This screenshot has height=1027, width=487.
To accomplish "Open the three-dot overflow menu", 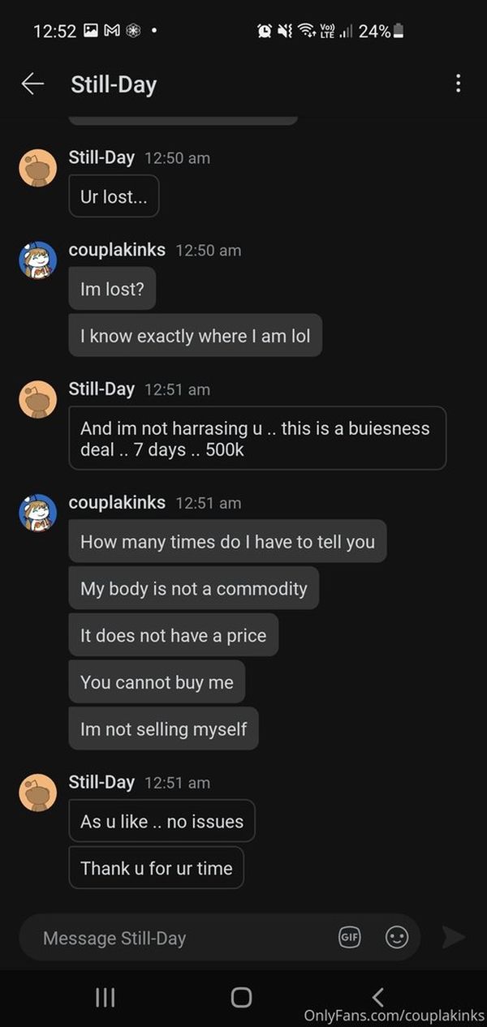I will [x=458, y=84].
